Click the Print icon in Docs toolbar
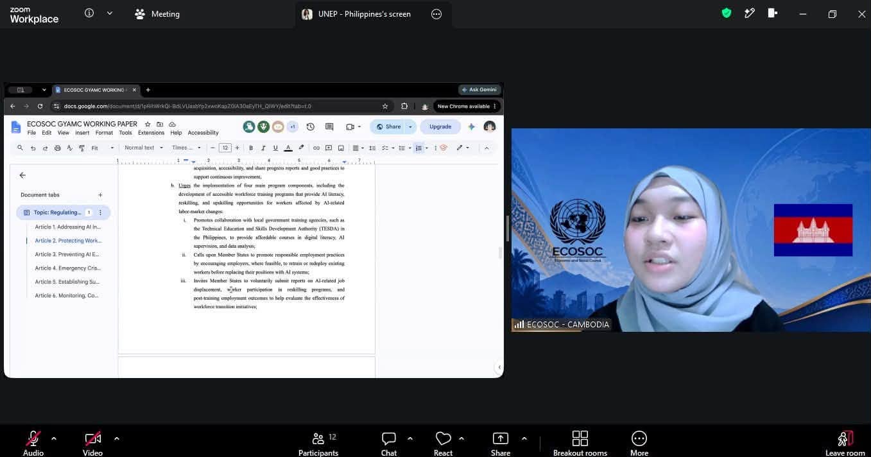The width and height of the screenshot is (871, 457). (58, 148)
